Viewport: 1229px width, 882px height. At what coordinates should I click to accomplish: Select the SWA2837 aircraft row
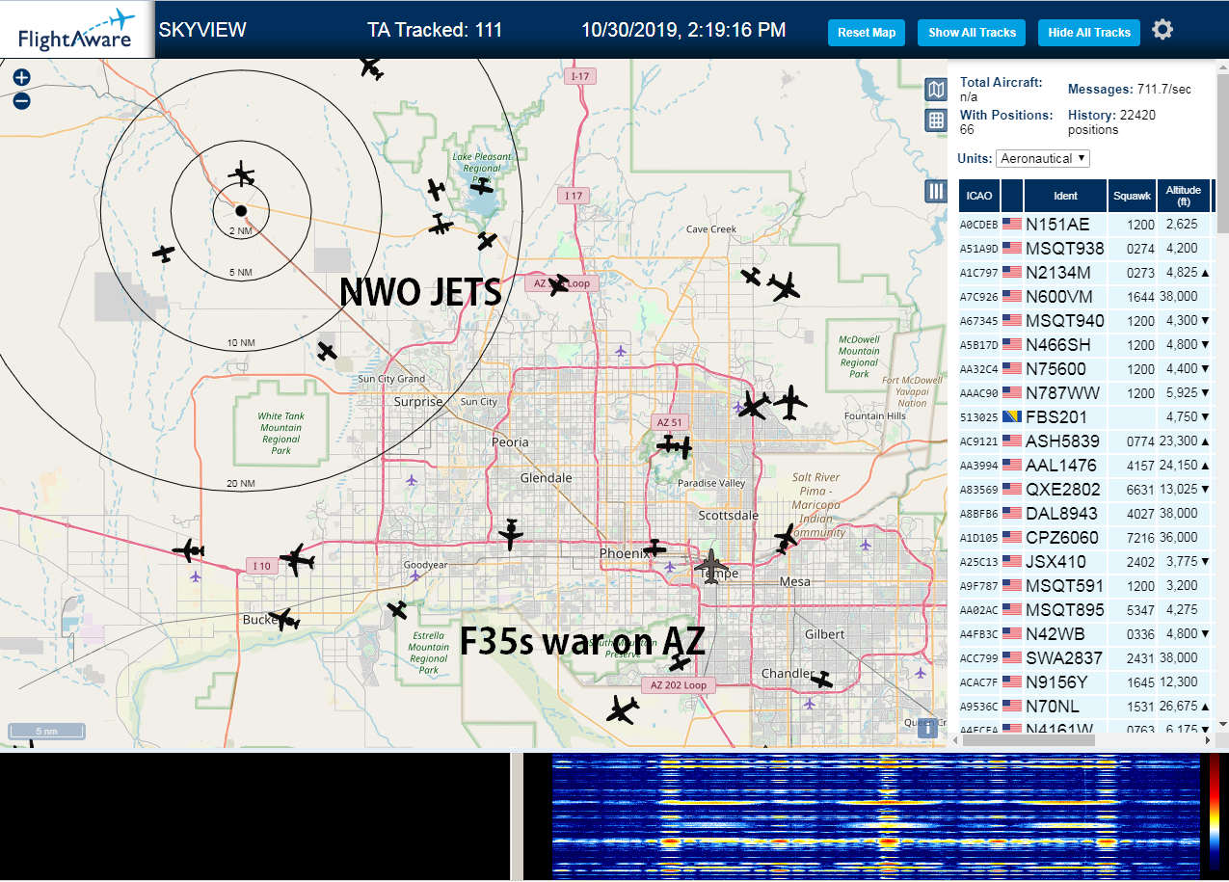click(1086, 657)
